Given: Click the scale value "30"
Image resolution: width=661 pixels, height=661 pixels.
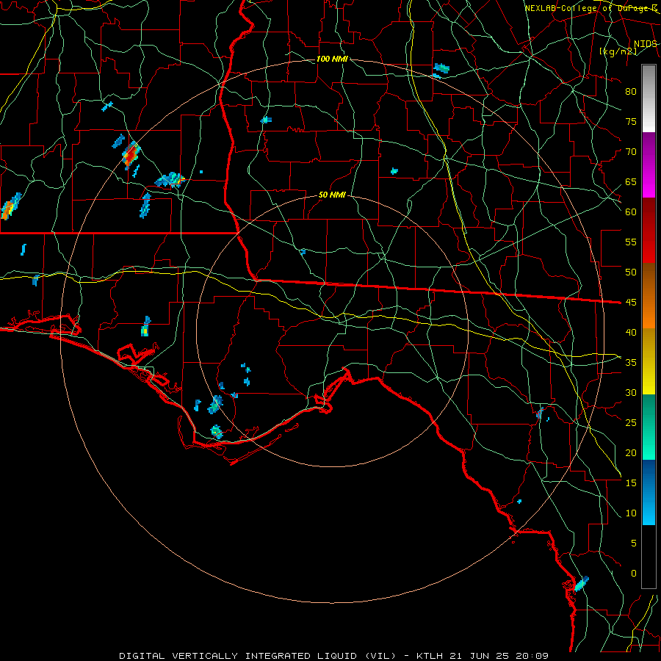Looking at the screenshot, I should coord(631,392).
